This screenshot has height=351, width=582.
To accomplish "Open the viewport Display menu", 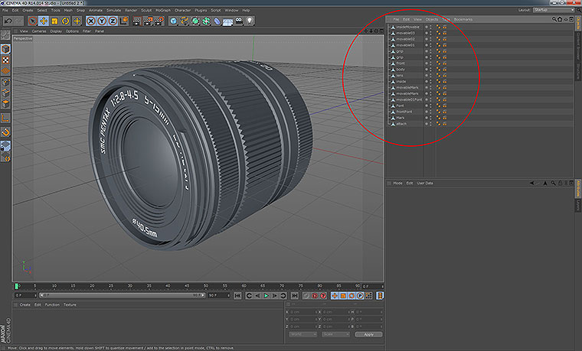I will point(56,31).
